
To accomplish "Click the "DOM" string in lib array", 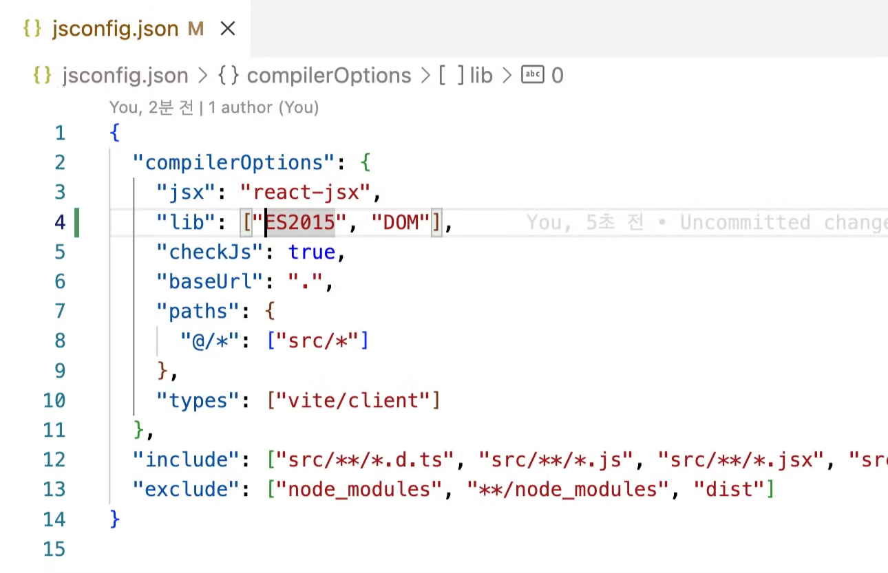I will pyautogui.click(x=401, y=222).
